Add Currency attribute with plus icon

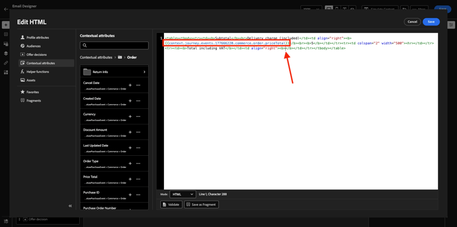(x=130, y=116)
